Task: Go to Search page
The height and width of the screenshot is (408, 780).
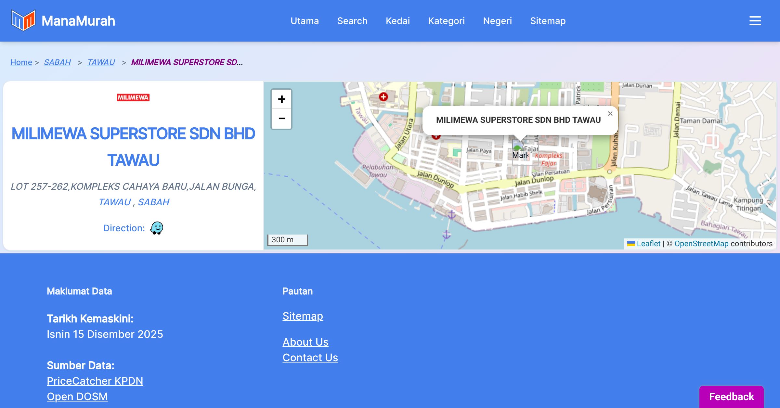Action: pos(352,21)
